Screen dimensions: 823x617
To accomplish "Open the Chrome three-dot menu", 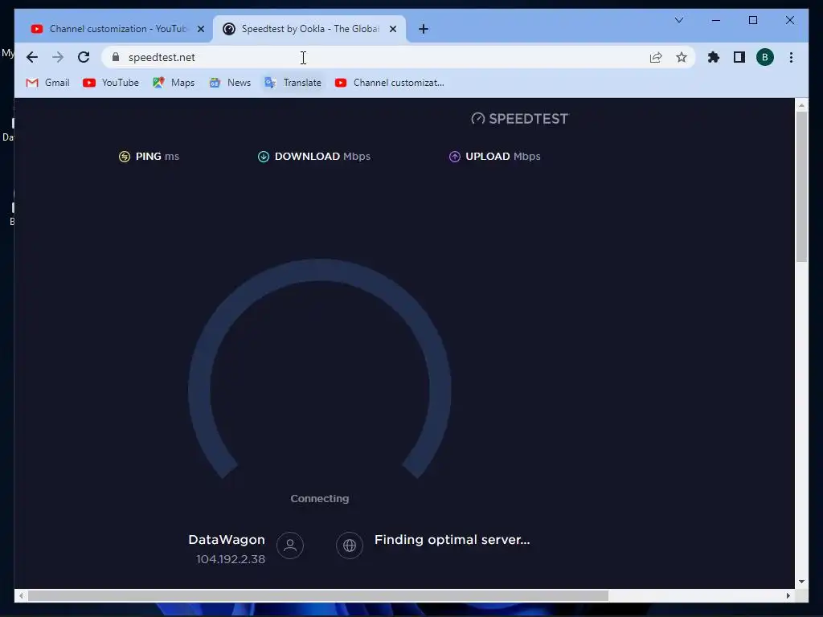I will pyautogui.click(x=791, y=57).
